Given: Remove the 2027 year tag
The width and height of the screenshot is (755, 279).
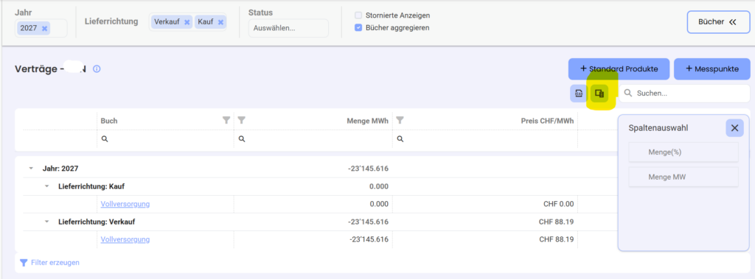Looking at the screenshot, I should (45, 29).
